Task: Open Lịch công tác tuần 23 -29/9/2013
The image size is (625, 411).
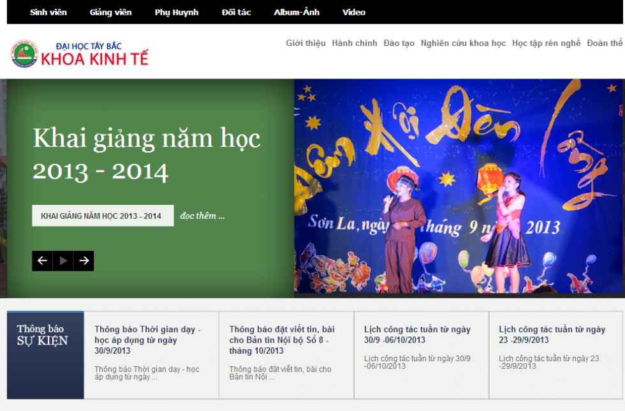Action: (x=552, y=334)
